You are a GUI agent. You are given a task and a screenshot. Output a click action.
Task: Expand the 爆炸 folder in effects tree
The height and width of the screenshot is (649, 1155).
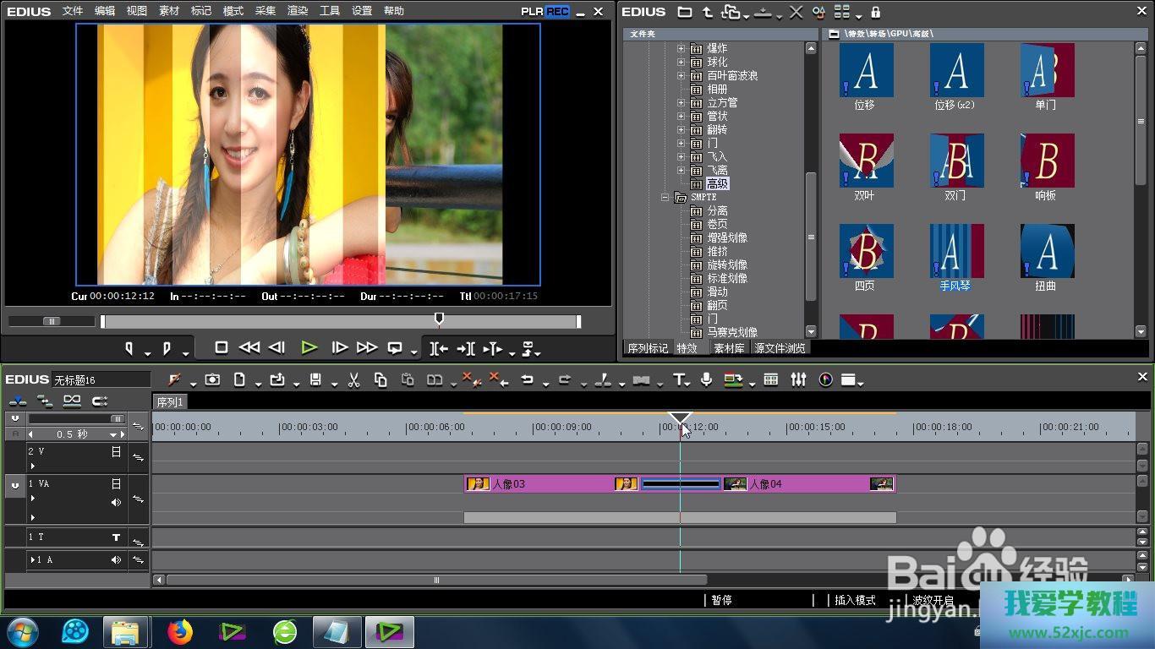681,49
